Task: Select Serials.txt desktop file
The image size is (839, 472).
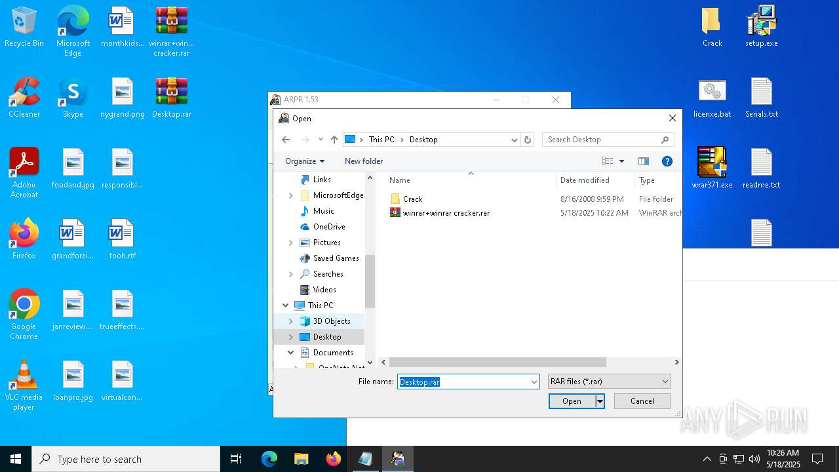Action: [x=762, y=98]
